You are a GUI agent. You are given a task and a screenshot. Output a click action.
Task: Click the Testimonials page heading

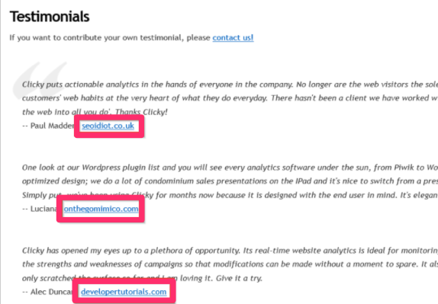coord(50,17)
